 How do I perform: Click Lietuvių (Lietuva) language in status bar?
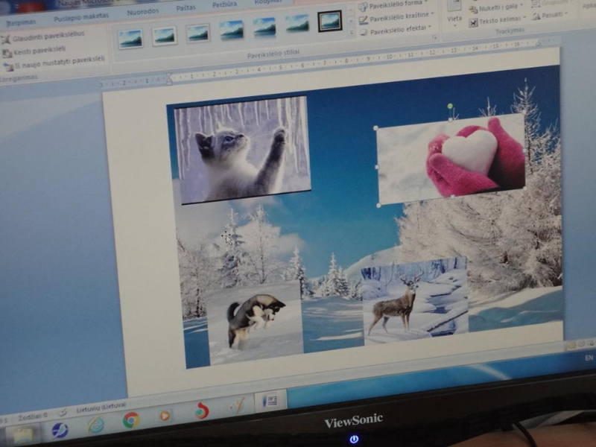tap(101, 408)
